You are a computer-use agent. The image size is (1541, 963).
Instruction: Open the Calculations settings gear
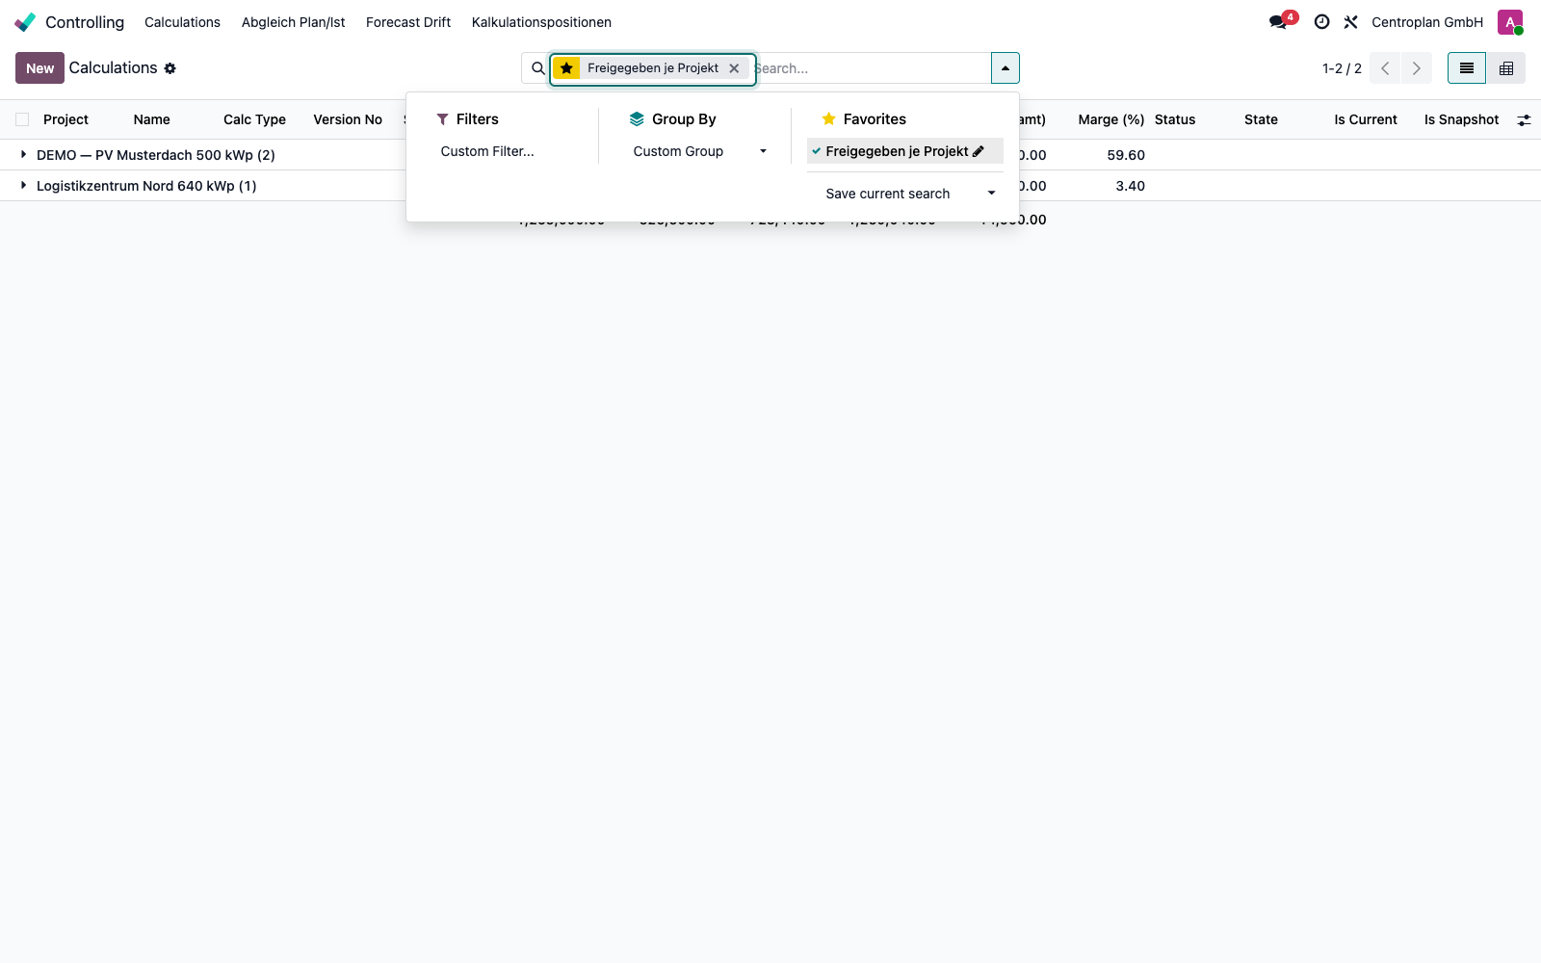coord(170,68)
